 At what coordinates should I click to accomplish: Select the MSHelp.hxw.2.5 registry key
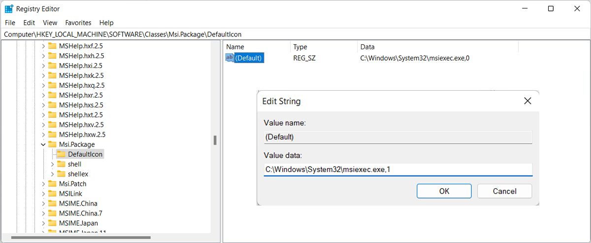[x=82, y=135]
